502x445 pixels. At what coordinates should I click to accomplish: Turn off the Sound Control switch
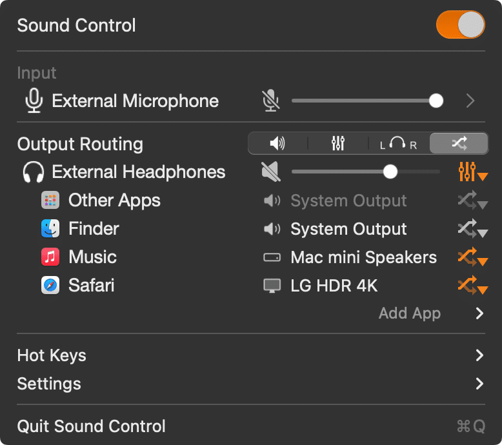[x=460, y=26]
